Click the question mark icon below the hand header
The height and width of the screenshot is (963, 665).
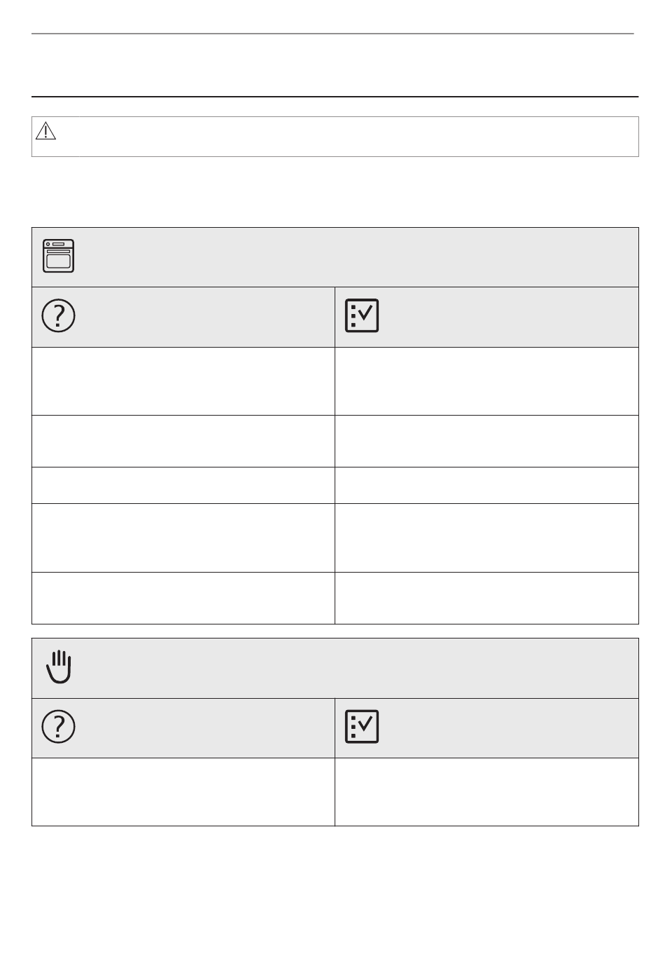(59, 727)
